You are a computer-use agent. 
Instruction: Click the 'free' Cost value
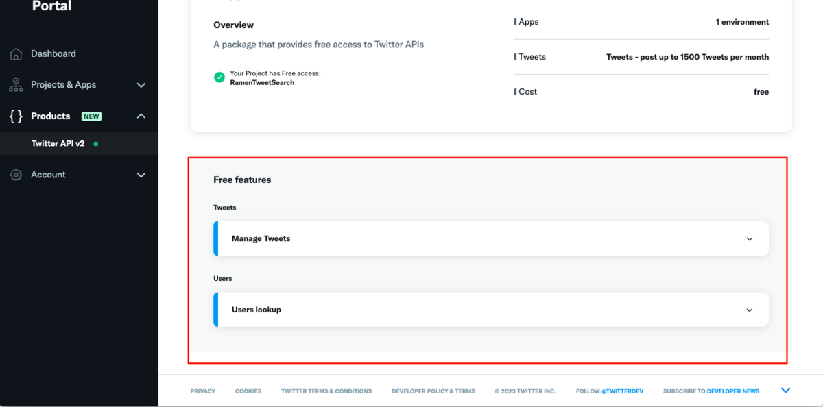(x=761, y=92)
